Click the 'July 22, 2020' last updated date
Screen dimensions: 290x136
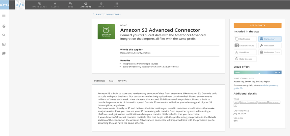(240, 114)
